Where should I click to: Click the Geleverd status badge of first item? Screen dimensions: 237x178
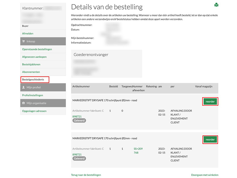(x=79, y=121)
